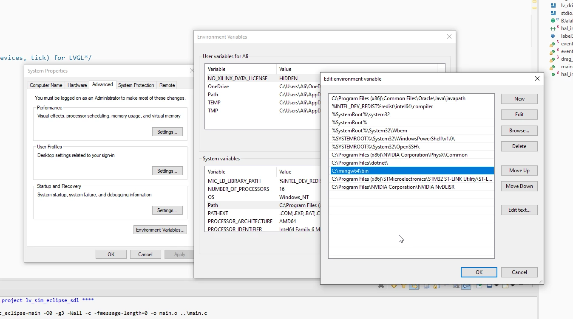This screenshot has width=573, height=319.
Task: Click the warning function icon beside drag_
Action: (x=553, y=59)
